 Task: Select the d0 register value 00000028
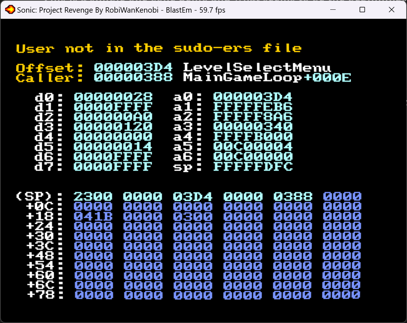pos(113,97)
